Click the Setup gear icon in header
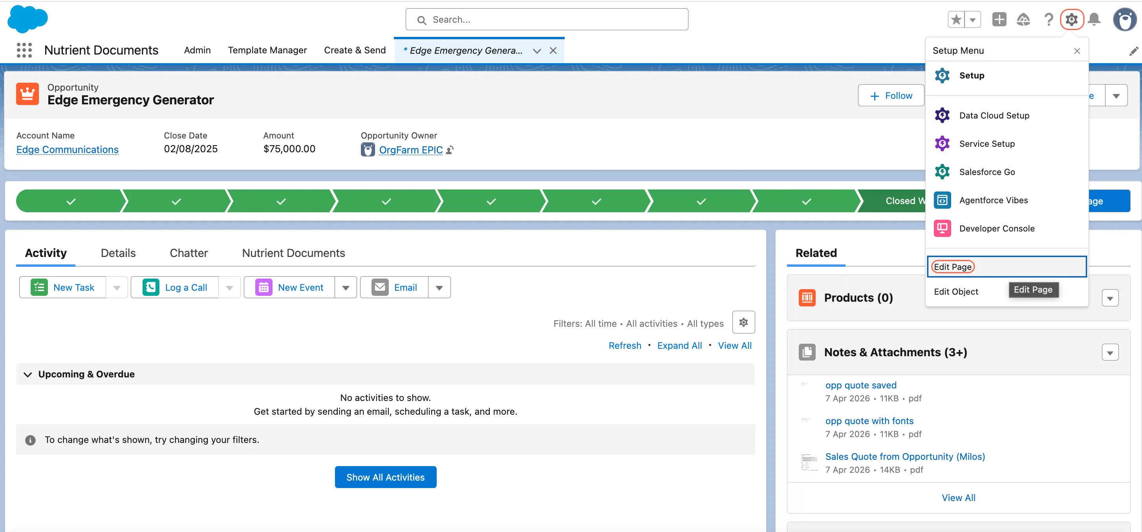The image size is (1142, 532). pyautogui.click(x=1072, y=20)
